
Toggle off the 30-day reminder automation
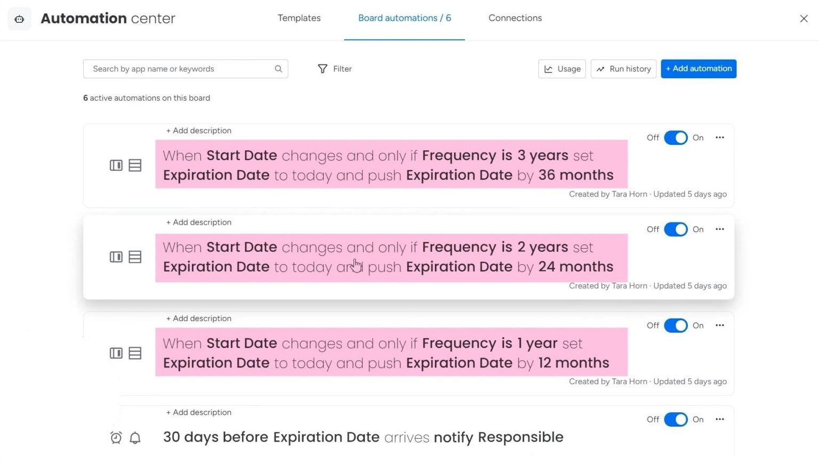point(676,420)
